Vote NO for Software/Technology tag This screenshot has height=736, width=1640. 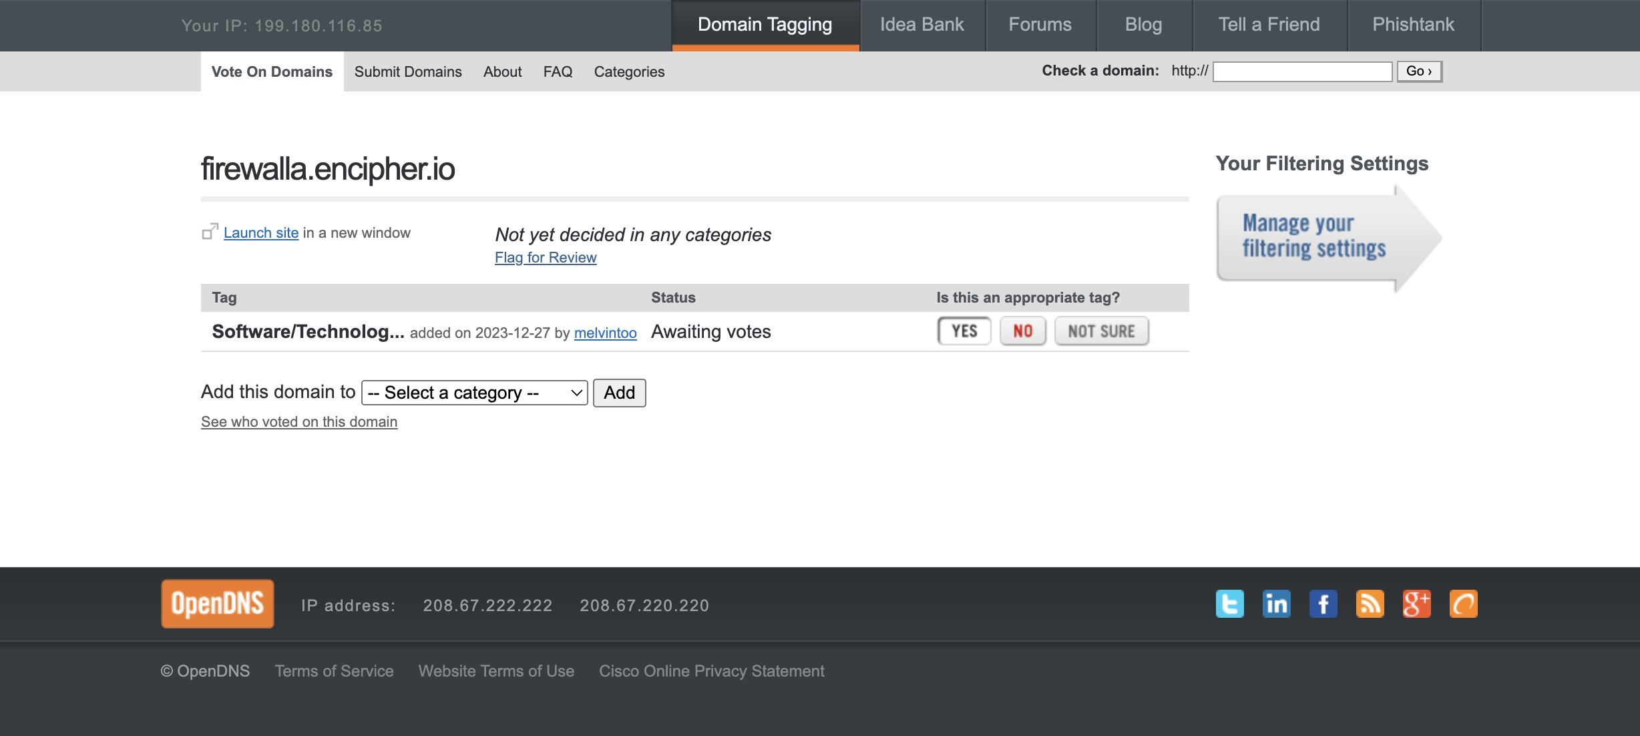[1023, 331]
